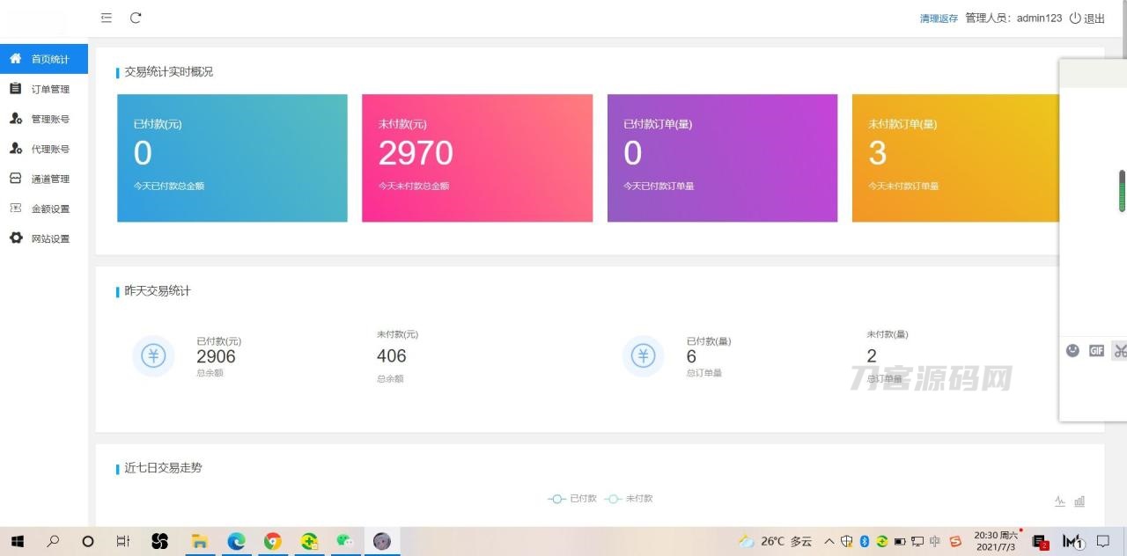This screenshot has width=1127, height=556.
Task: Select the scissors screenshot icon in chat panel
Action: (1120, 350)
